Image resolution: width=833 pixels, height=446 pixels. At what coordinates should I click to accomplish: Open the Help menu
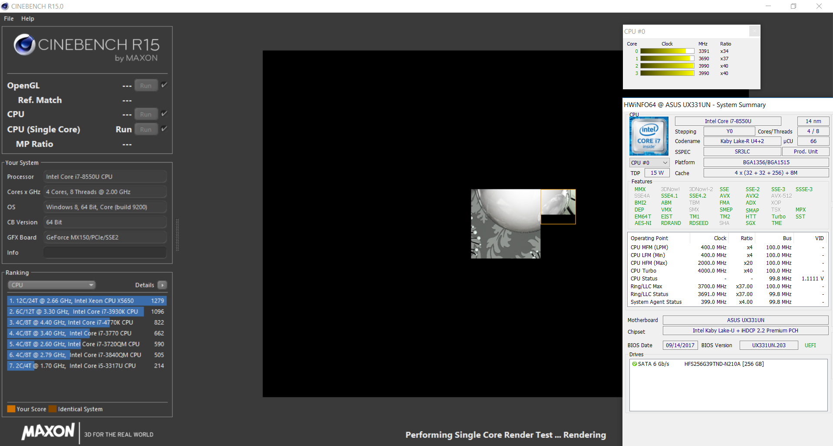pos(27,19)
